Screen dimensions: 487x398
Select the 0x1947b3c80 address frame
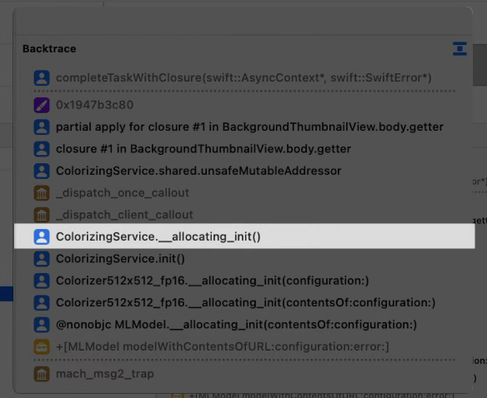[x=95, y=105]
